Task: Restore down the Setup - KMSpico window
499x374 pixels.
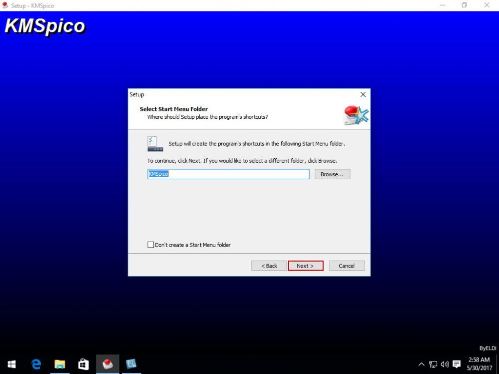Action: (x=465, y=5)
